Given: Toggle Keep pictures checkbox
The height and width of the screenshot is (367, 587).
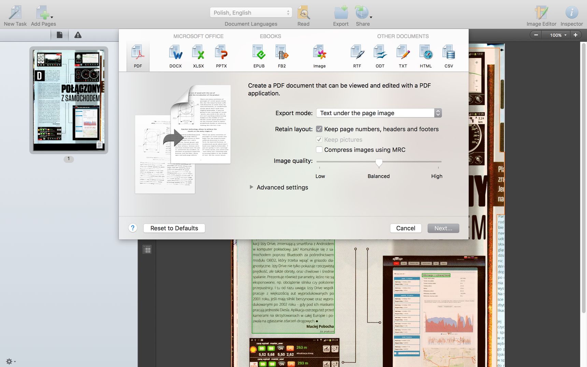Looking at the screenshot, I should [x=319, y=140].
